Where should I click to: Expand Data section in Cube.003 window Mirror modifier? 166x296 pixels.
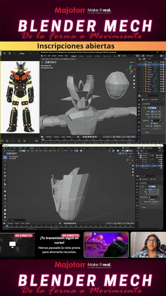click(x=144, y=207)
